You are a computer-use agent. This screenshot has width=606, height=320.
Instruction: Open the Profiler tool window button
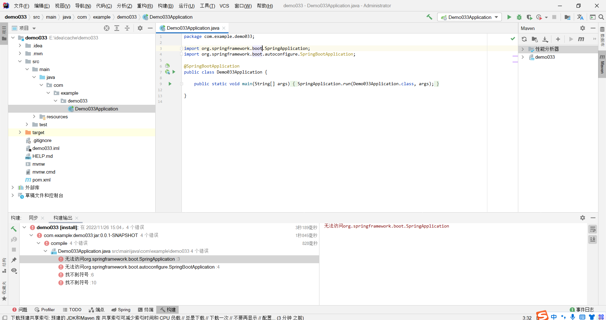(45, 310)
